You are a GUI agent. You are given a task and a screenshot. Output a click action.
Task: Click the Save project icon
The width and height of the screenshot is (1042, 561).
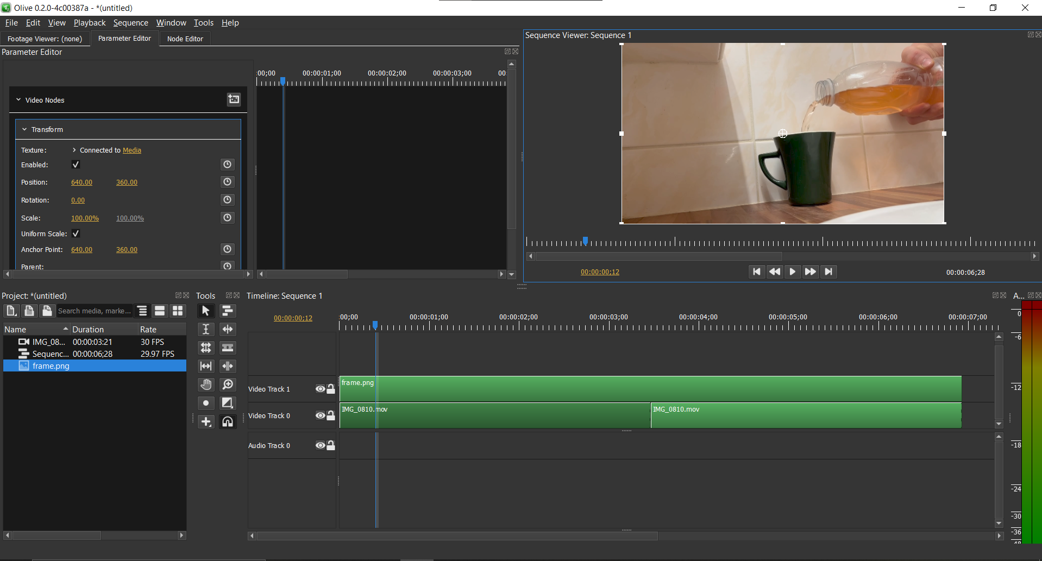point(47,311)
